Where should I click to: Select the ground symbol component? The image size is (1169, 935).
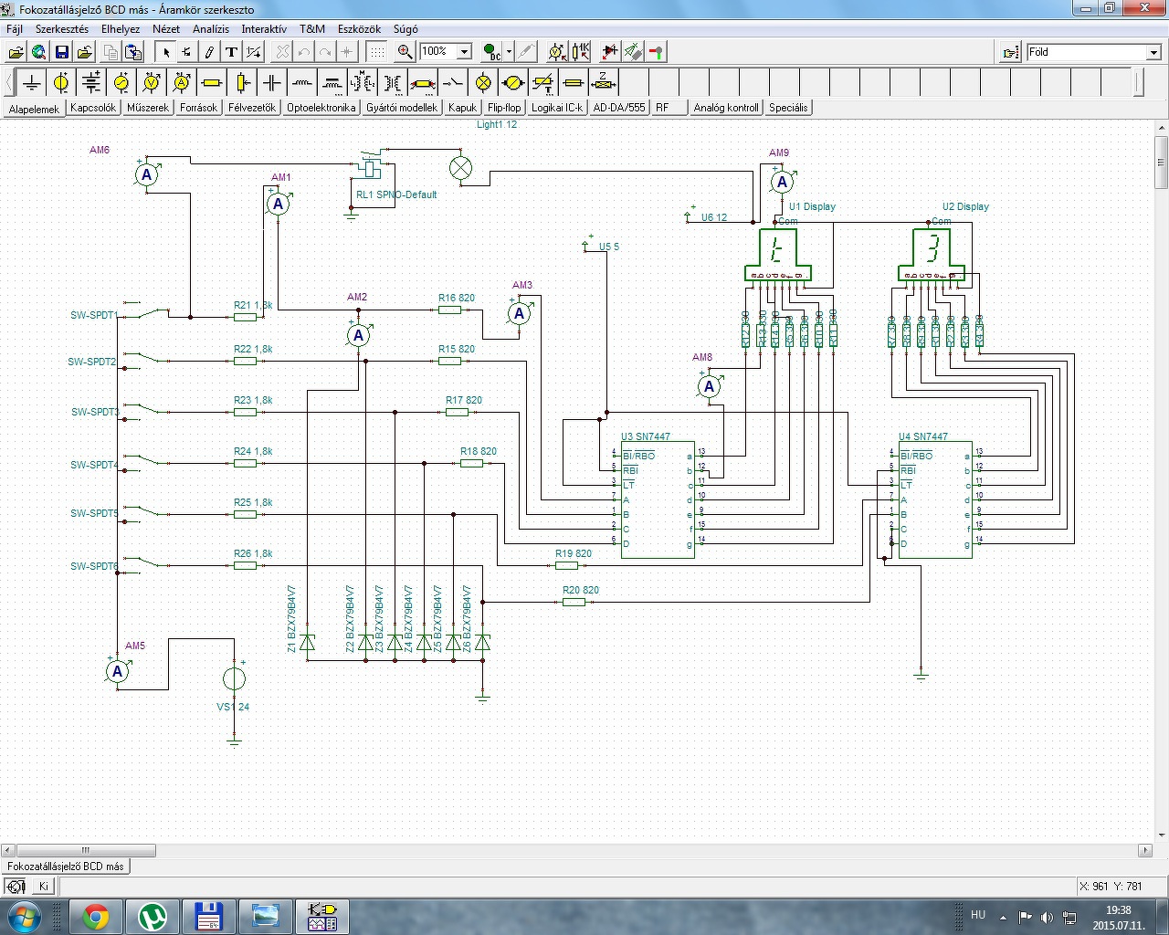pyautogui.click(x=32, y=83)
